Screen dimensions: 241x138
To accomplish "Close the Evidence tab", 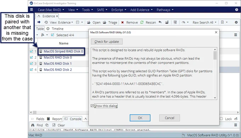I will point(57,16).
